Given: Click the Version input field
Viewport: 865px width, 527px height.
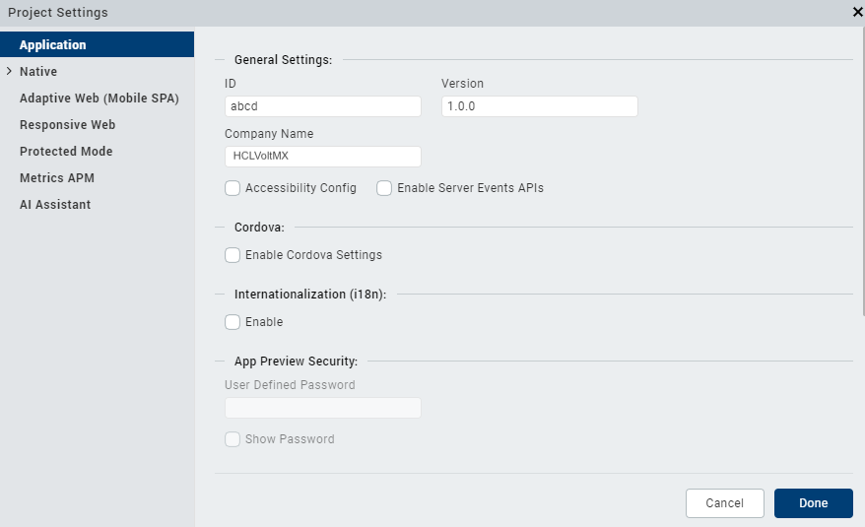Looking at the screenshot, I should (x=540, y=106).
